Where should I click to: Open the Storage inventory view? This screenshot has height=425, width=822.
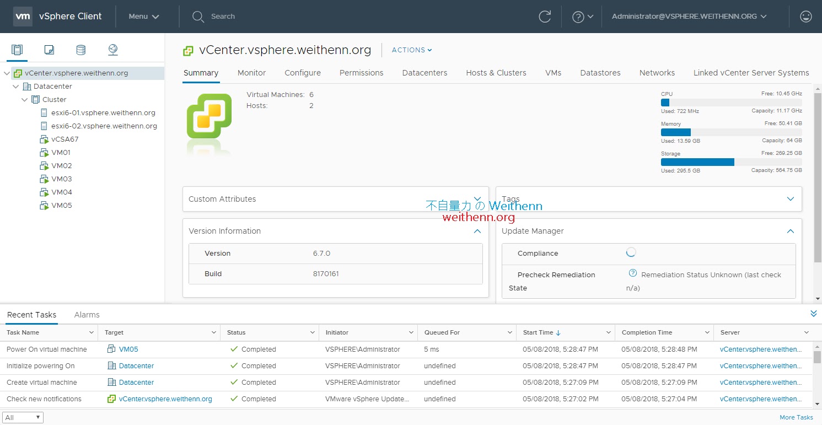click(x=81, y=49)
